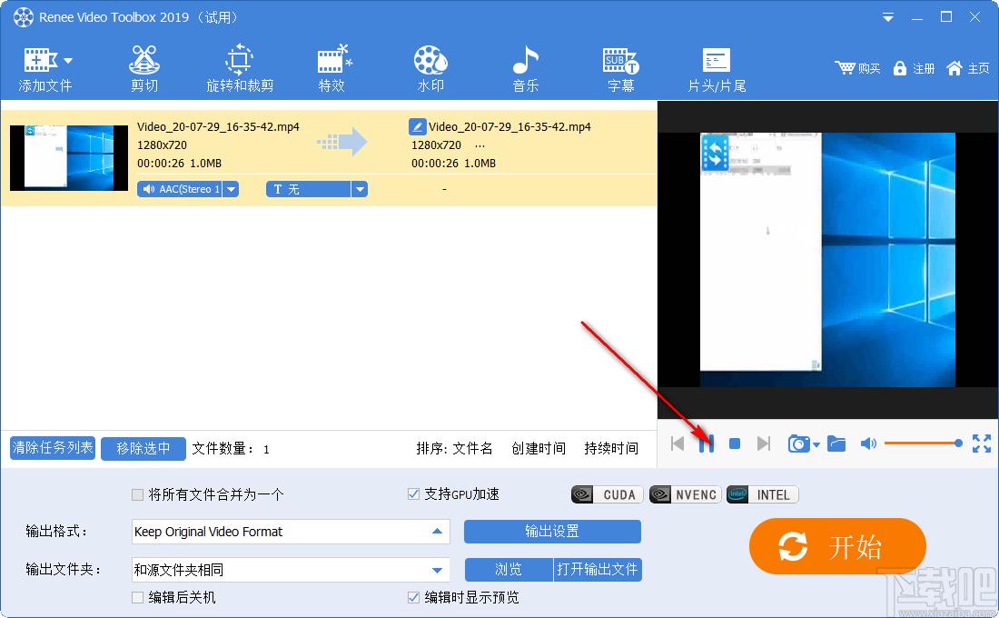Click the Output Settings (输出设置) button
The image size is (999, 618).
click(x=552, y=532)
